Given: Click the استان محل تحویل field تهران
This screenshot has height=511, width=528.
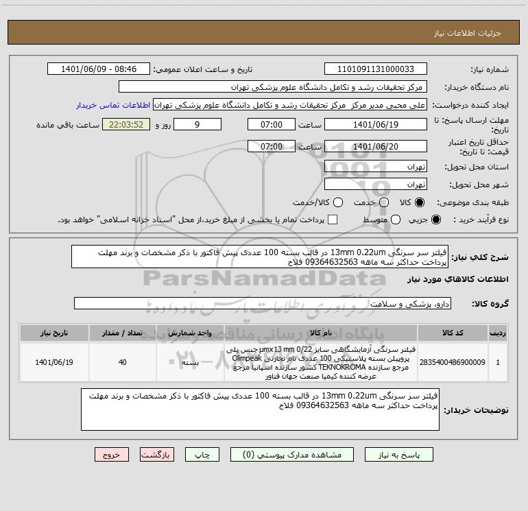Looking at the screenshot, I should click(376, 167).
